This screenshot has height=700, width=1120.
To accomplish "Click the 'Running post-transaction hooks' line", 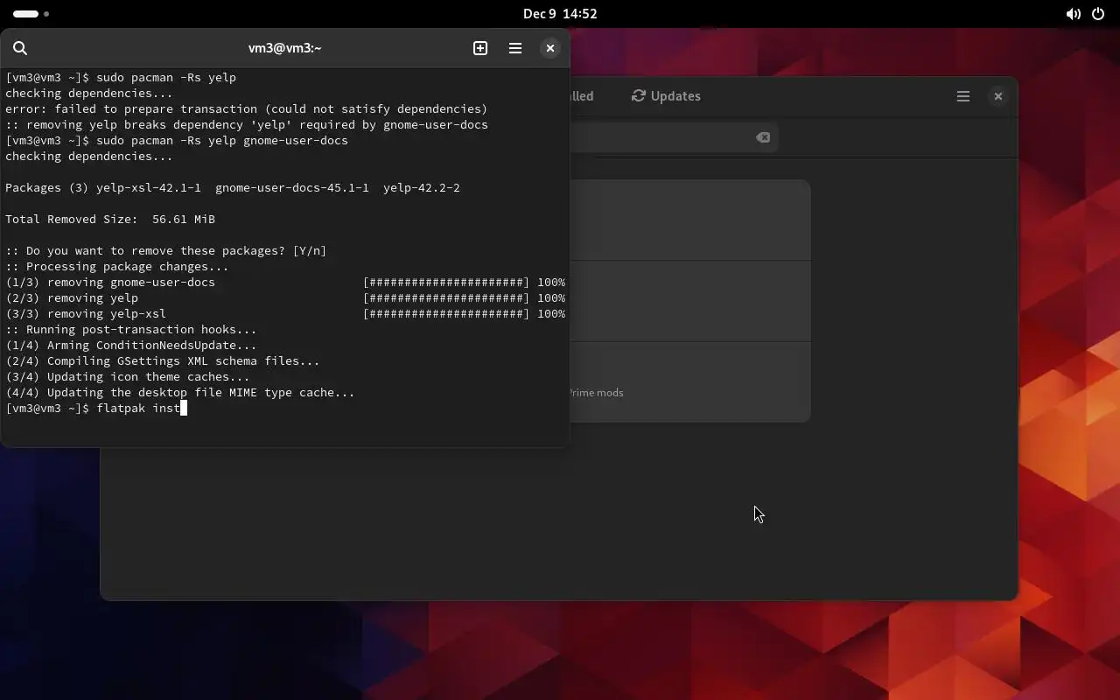I will coord(131,330).
